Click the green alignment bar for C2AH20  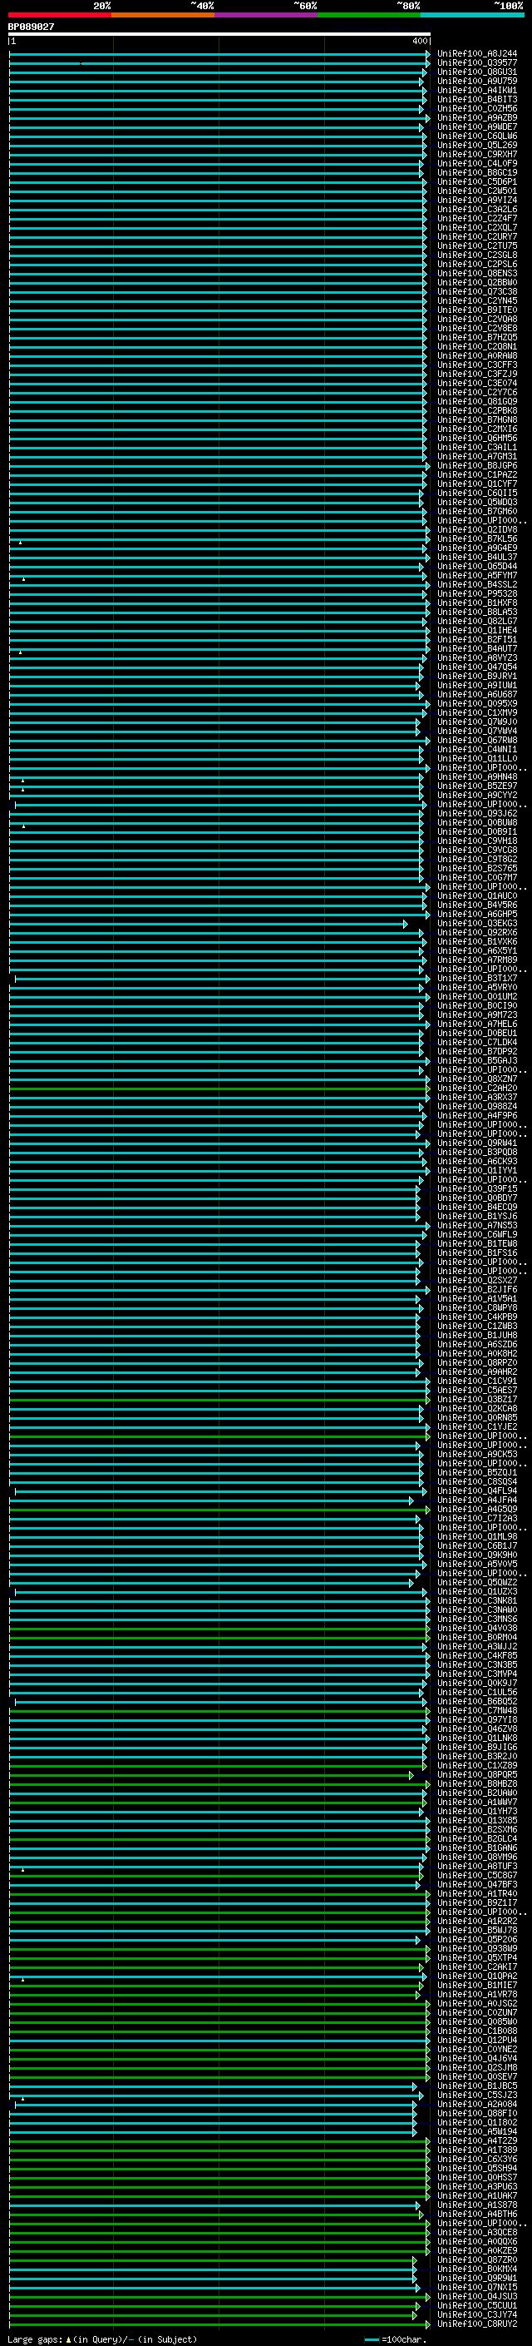pyautogui.click(x=219, y=1089)
